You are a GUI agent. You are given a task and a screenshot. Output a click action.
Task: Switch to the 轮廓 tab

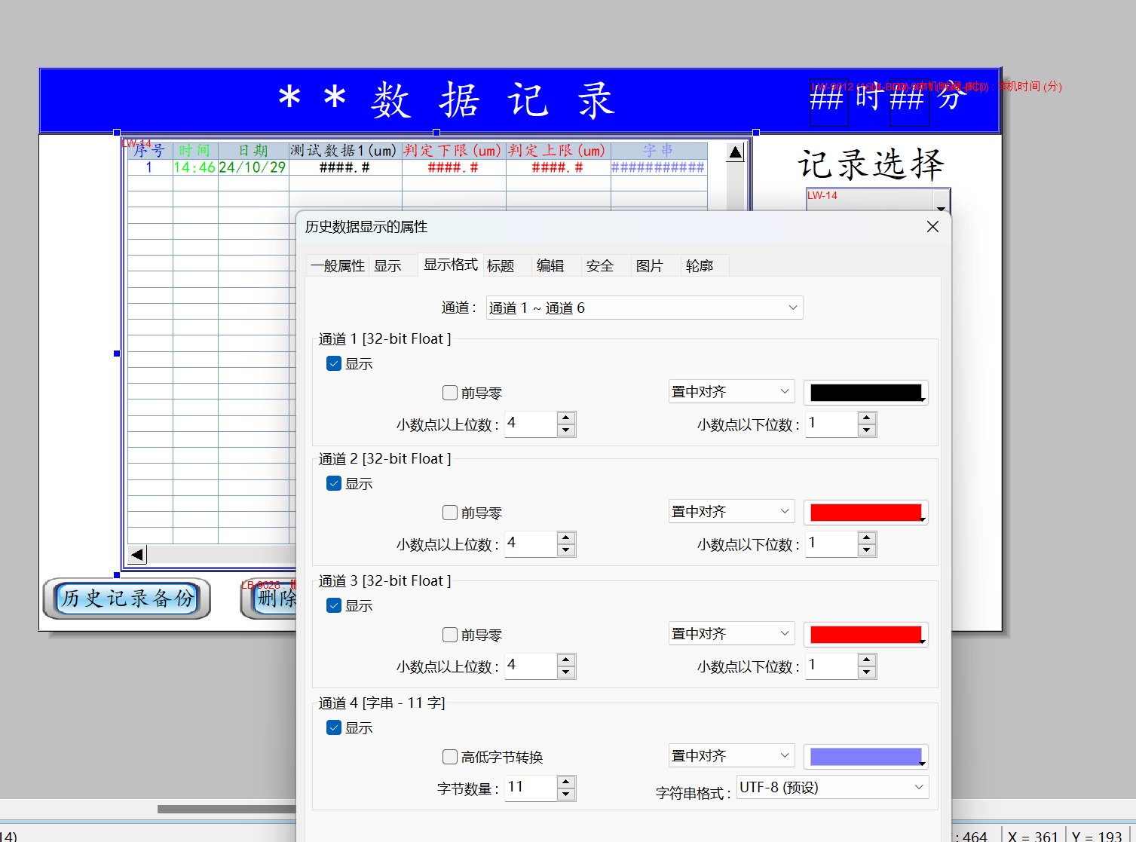click(x=699, y=266)
